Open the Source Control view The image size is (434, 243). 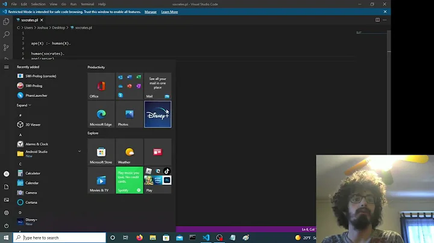pos(6,48)
